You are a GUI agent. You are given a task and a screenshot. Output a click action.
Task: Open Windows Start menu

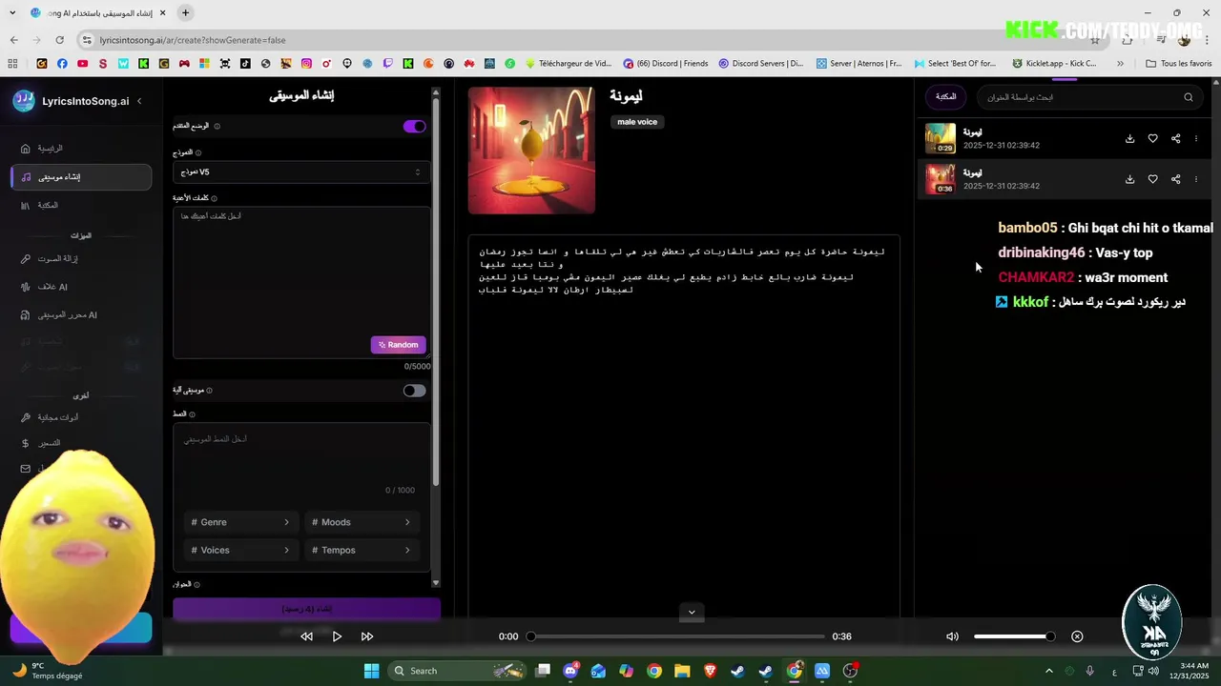pos(371,671)
